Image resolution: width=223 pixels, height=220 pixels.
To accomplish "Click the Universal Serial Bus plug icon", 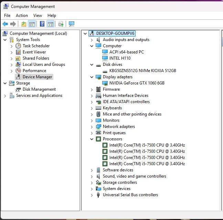I will [98, 195].
